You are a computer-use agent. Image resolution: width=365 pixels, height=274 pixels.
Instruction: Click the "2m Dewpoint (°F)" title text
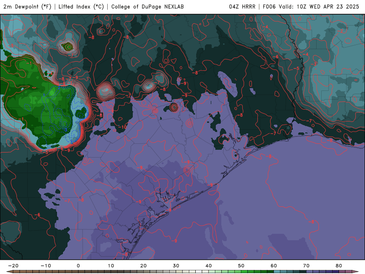(27, 6)
